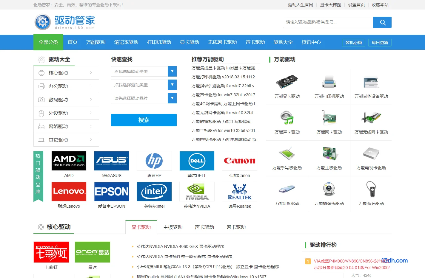This screenshot has width=425, height=278.
Task: Open the 万能声卡驱动 speaker icon
Action: [287, 118]
